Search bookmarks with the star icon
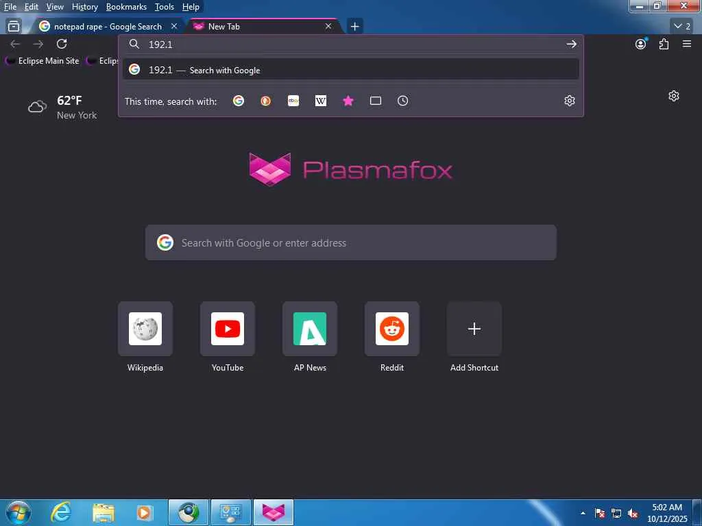 click(348, 101)
